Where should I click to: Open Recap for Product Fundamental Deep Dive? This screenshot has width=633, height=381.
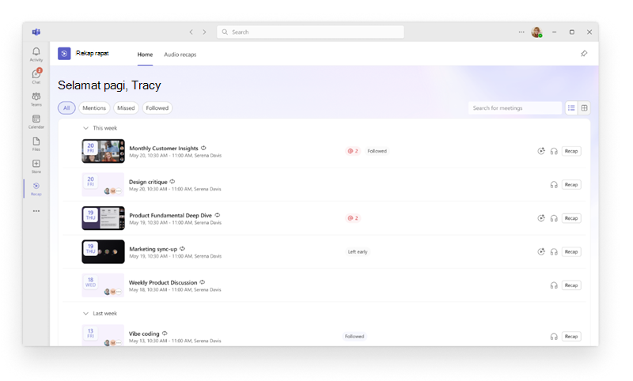pos(571,218)
